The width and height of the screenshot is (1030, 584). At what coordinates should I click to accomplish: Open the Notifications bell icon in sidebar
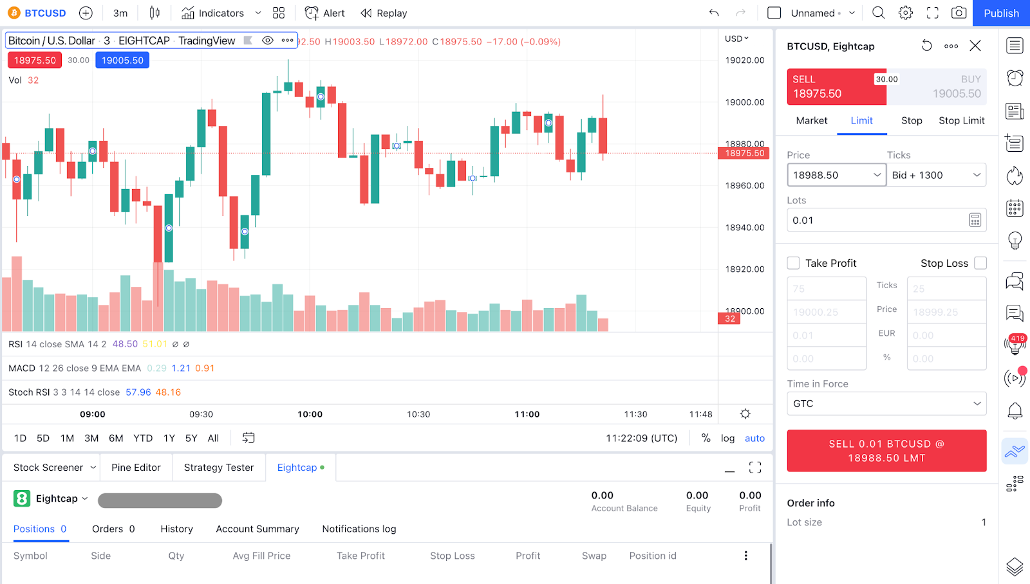click(1015, 410)
